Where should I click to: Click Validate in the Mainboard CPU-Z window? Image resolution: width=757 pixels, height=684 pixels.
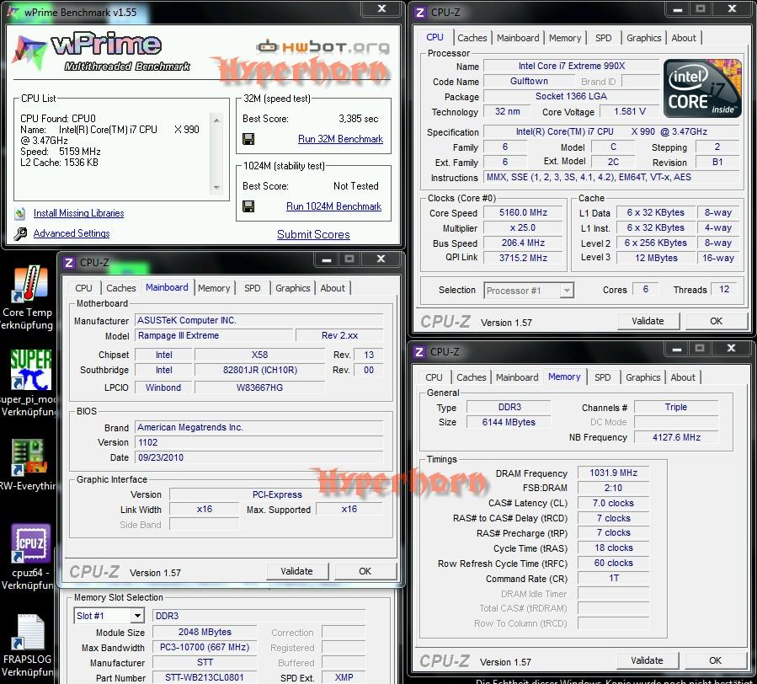point(296,571)
